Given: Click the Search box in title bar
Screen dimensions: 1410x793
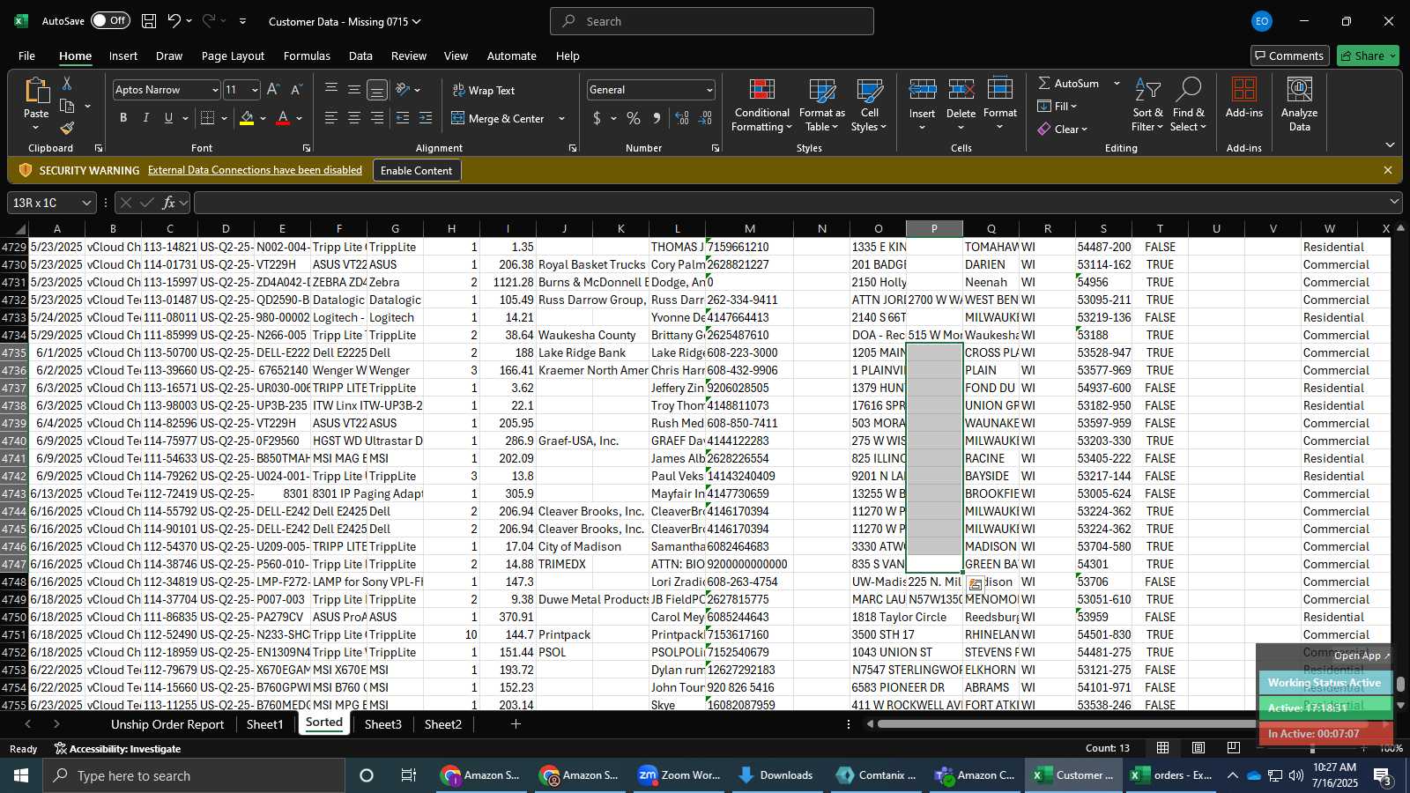Looking at the screenshot, I should (x=712, y=21).
